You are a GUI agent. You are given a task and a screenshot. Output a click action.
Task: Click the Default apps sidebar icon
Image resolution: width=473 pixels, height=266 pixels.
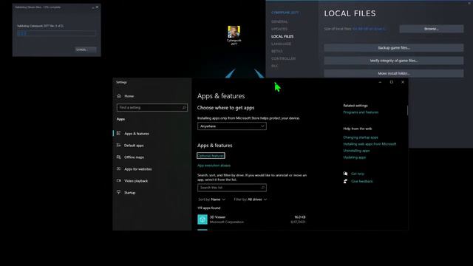[118, 145]
